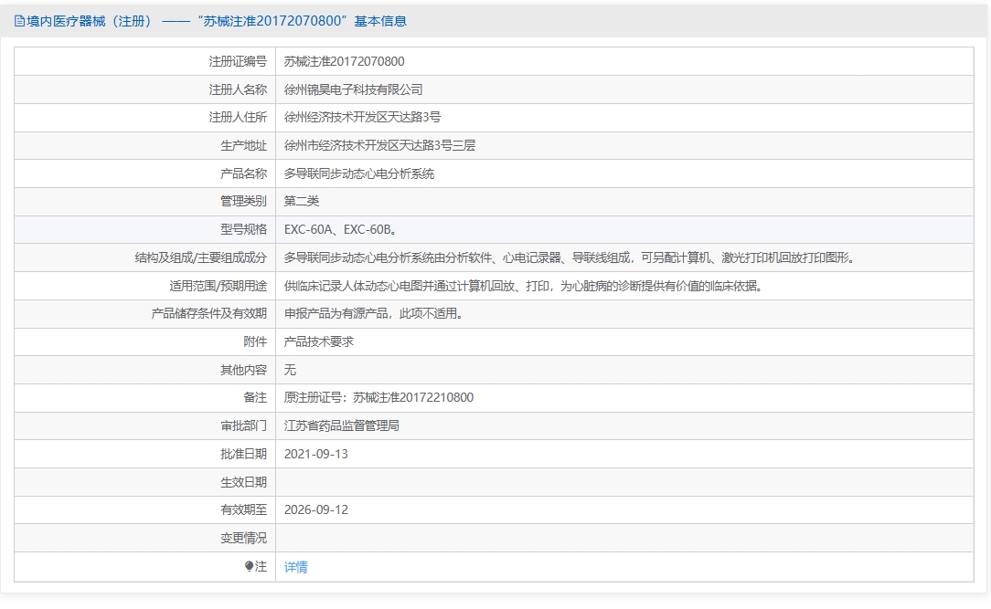Select registration number 苏械注准20172070800 in the table

(x=345, y=62)
